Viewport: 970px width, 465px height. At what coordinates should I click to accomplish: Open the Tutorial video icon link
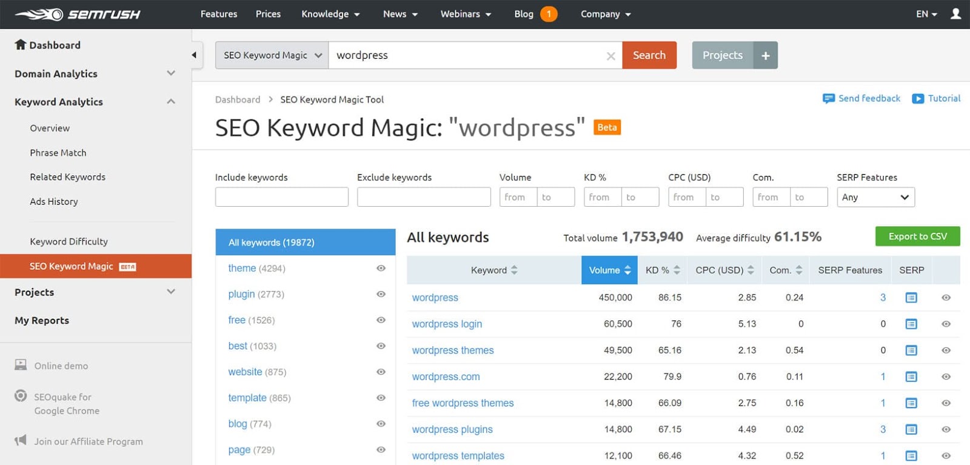(918, 99)
